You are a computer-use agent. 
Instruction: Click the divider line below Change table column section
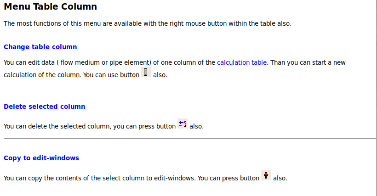click(x=190, y=87)
